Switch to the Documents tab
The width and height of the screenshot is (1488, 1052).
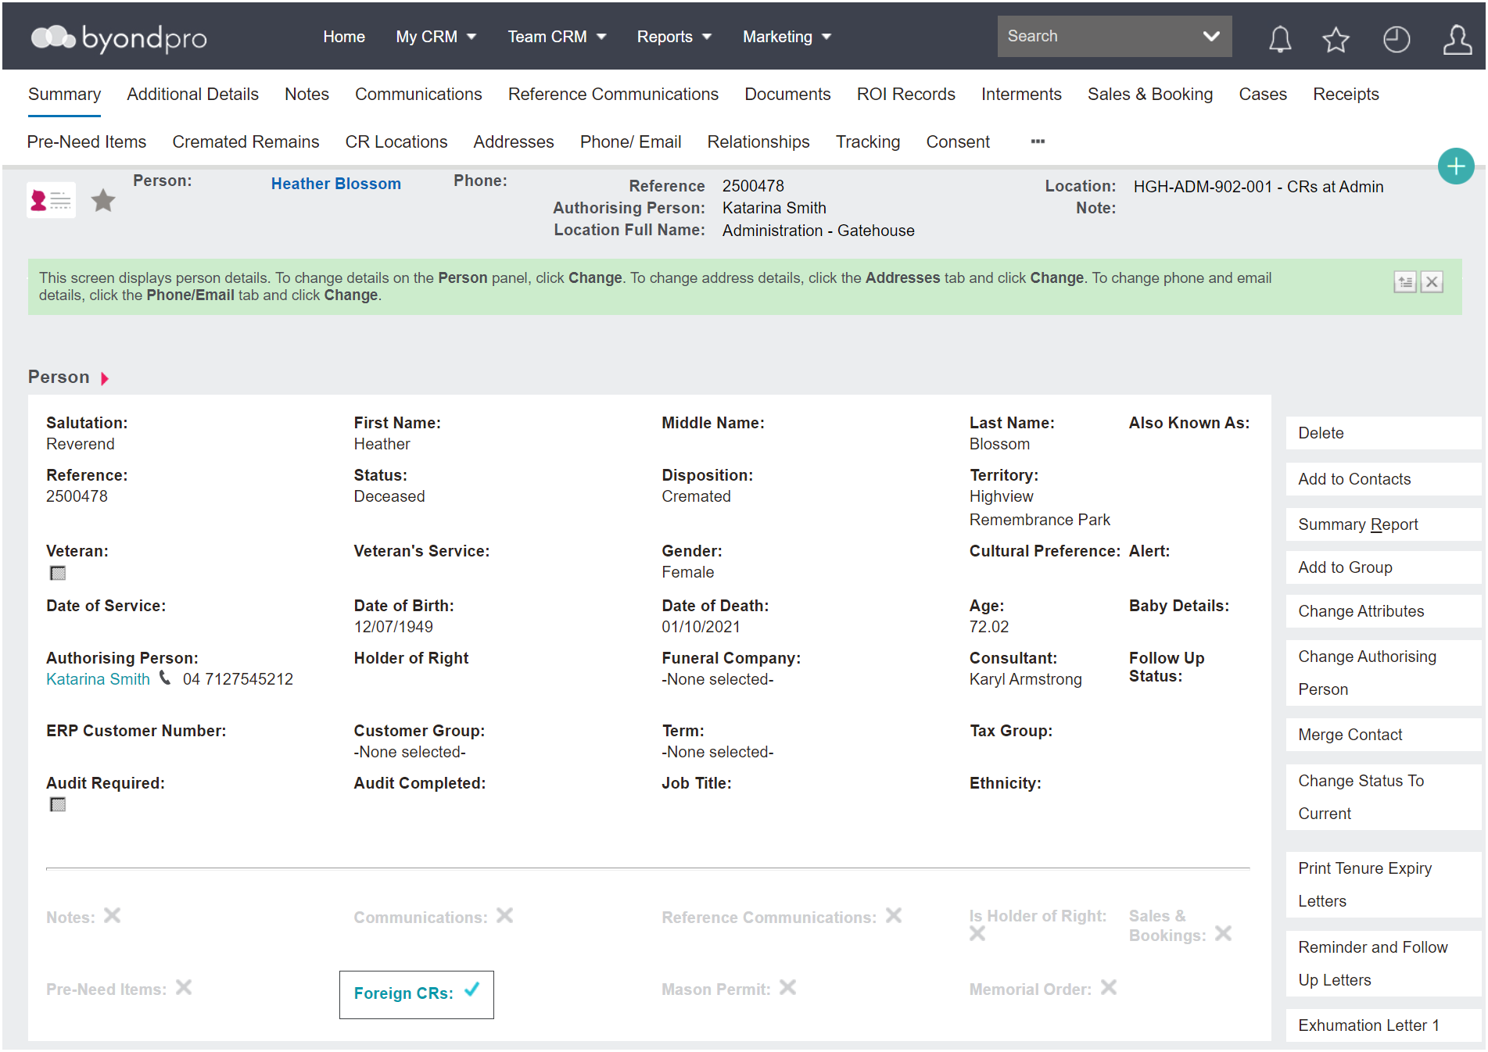(787, 94)
